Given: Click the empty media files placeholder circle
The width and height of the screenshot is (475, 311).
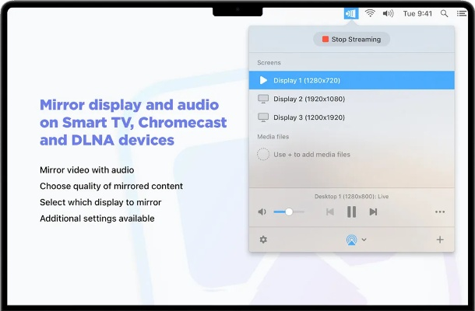Looking at the screenshot, I should [x=263, y=154].
